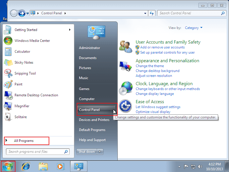Viewport: 229px width, 172px height.
Task: Click User Accounts and Family Safety icon
Action: 126,47
